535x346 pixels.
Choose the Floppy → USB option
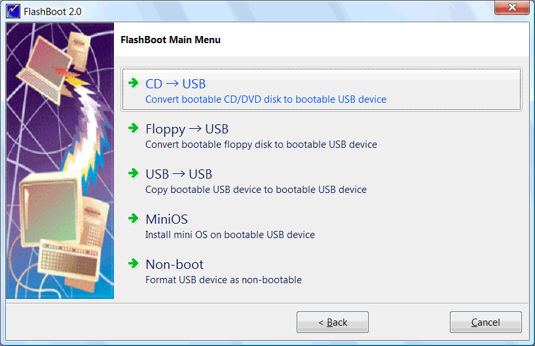pyautogui.click(x=187, y=129)
